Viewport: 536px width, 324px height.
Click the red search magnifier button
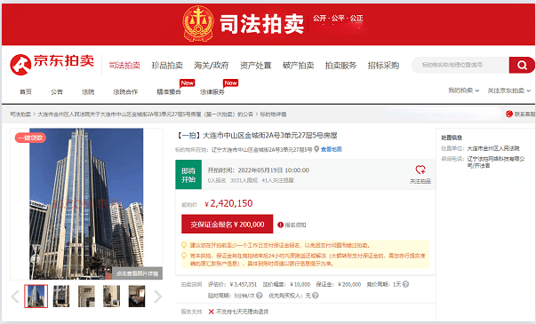coord(522,65)
